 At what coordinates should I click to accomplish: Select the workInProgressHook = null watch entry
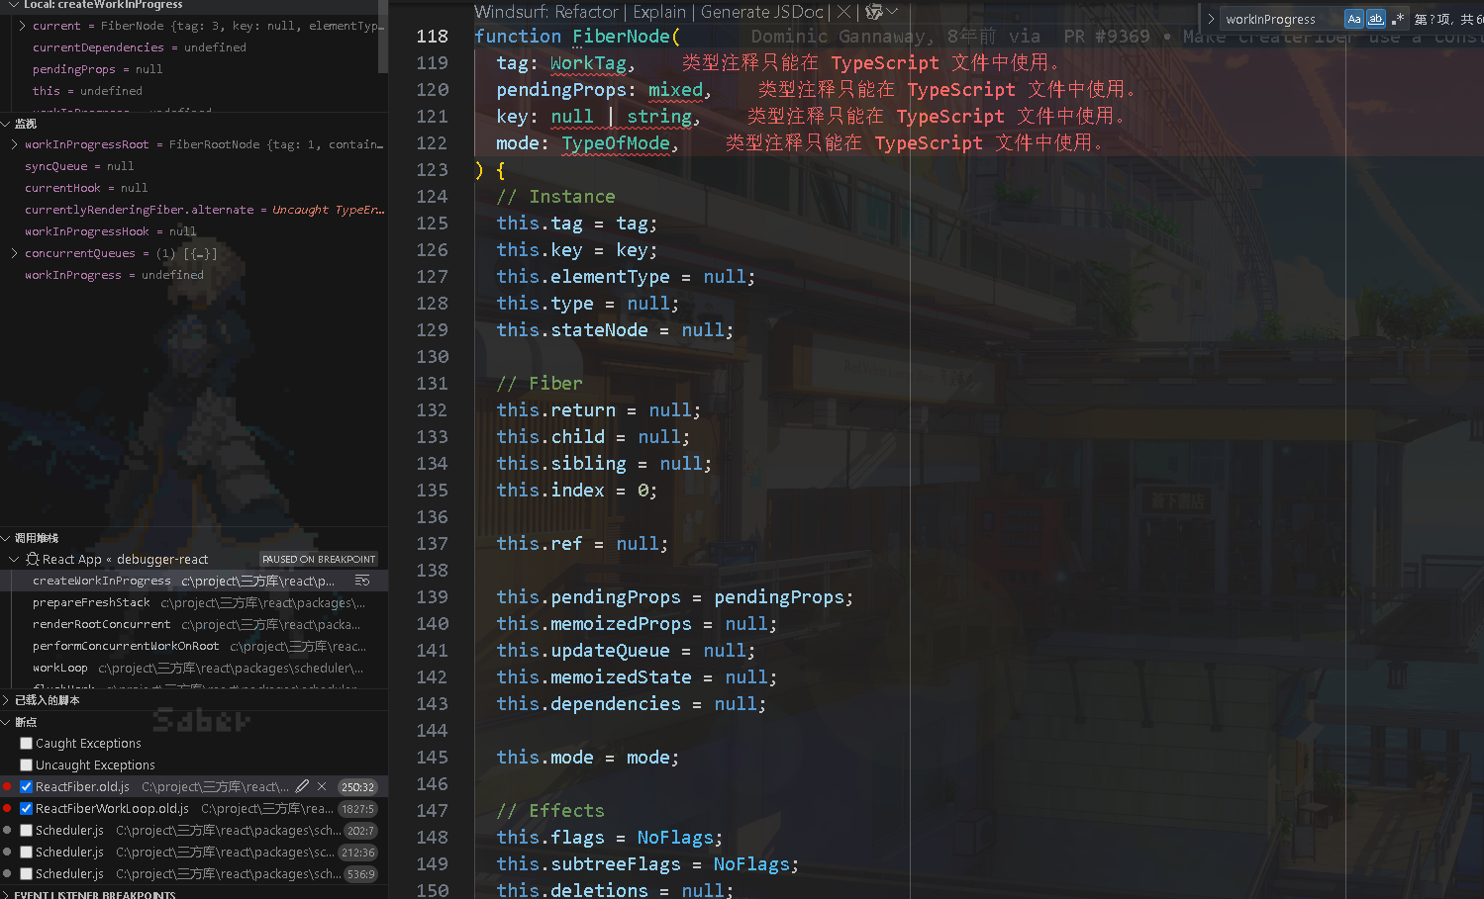tap(111, 231)
